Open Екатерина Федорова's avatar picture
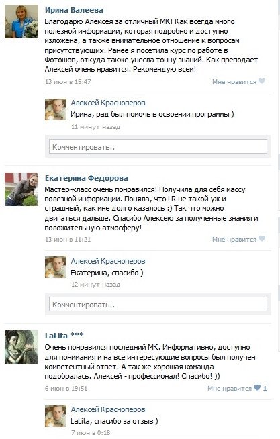This screenshot has height=439, width=280. coord(21,189)
